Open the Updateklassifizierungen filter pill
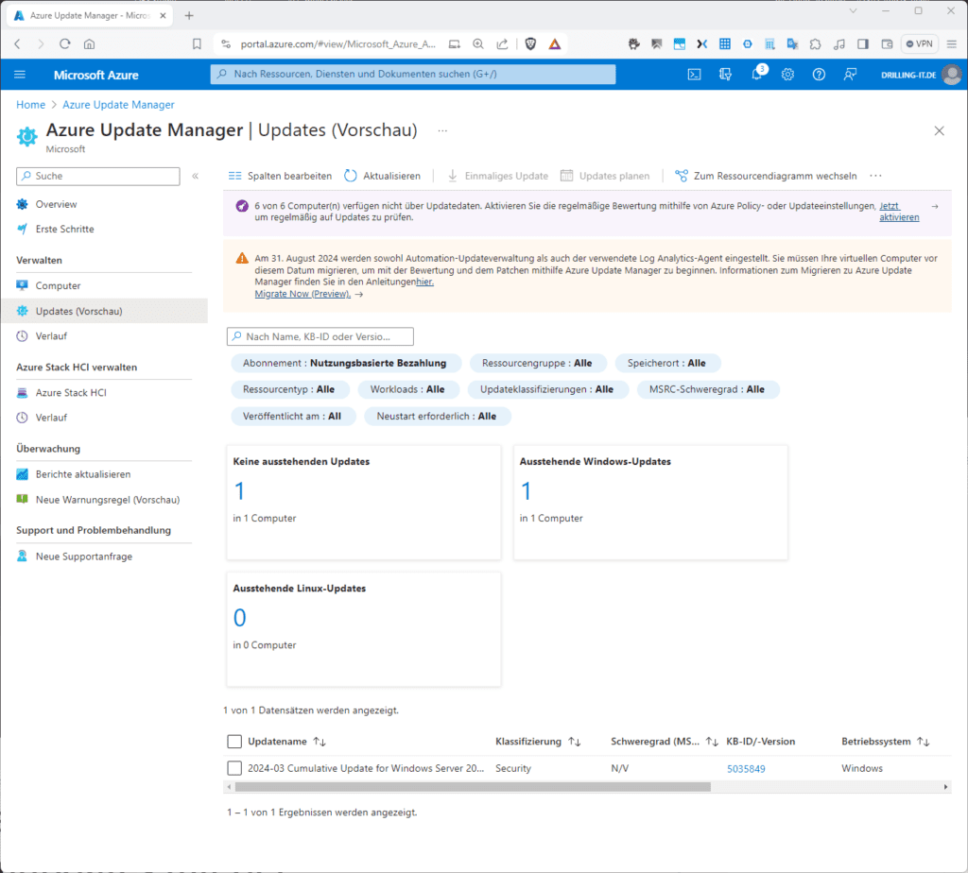Viewport: 968px width, 873px height. pos(547,390)
